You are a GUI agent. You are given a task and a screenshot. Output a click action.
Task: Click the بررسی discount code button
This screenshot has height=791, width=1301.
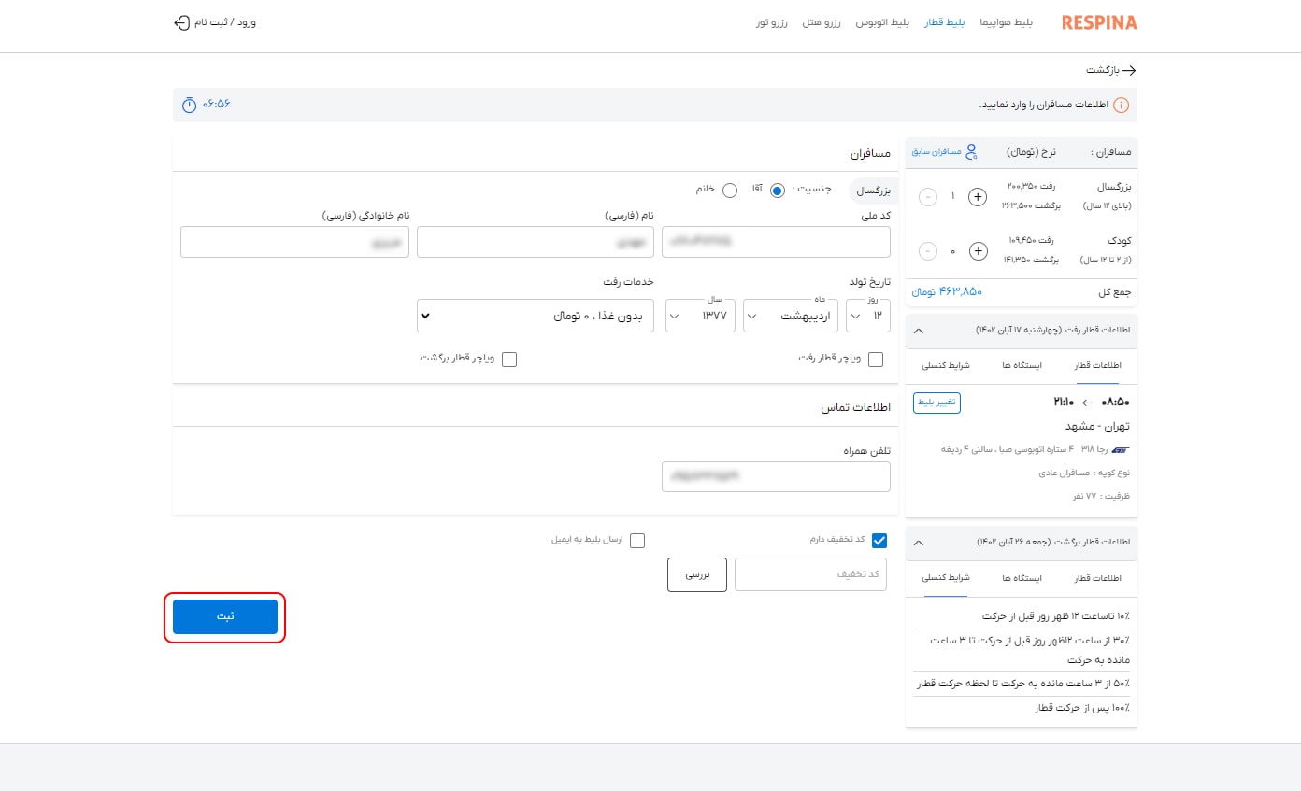point(696,574)
